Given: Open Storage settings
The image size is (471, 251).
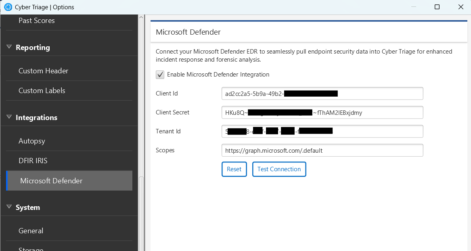Looking at the screenshot, I should coord(30,248).
